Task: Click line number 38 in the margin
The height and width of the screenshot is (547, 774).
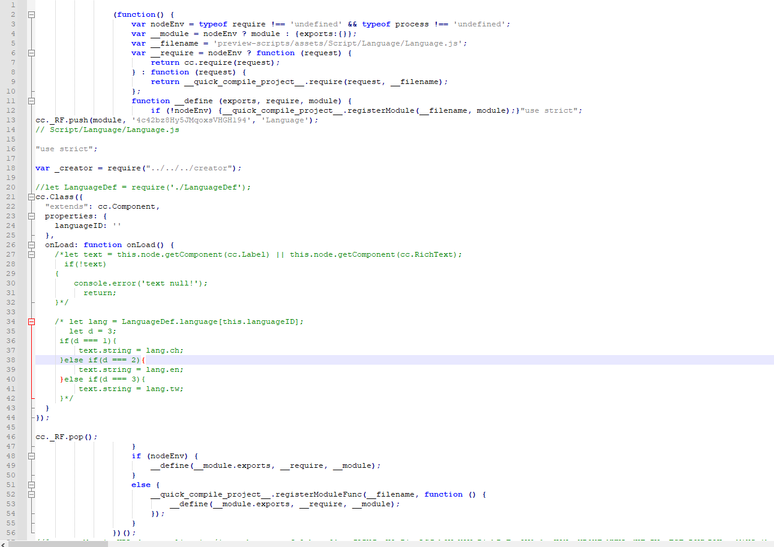Action: 11,360
